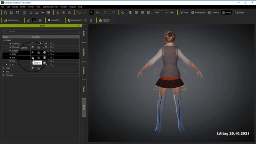Activate the Scale tool
This screenshot has width=256, height=144.
coord(114,12)
